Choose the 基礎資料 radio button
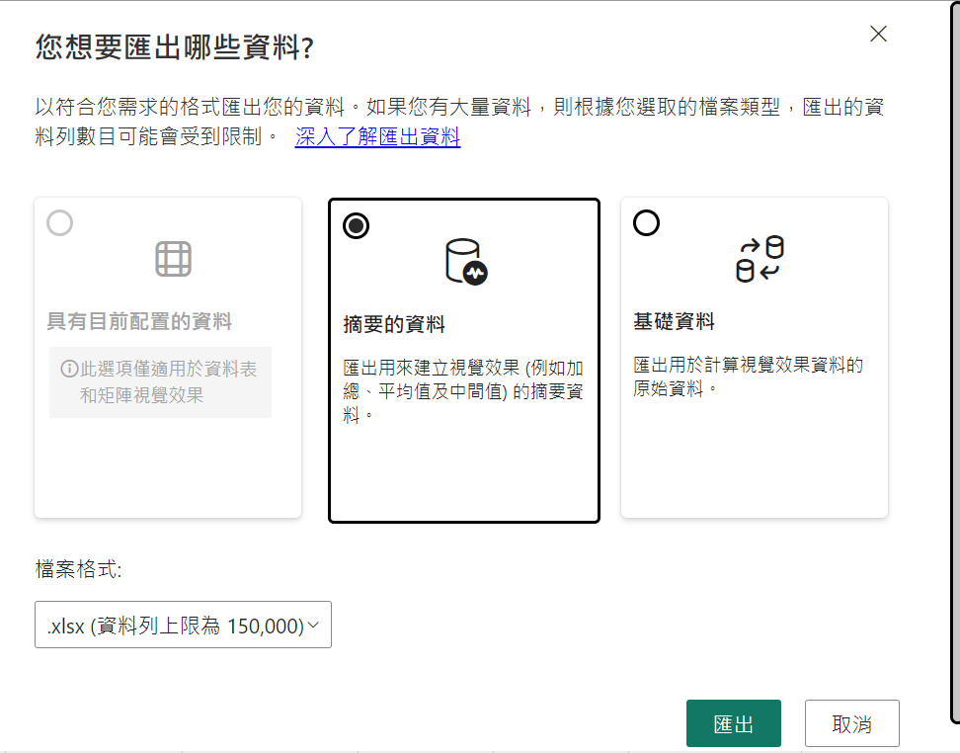This screenshot has width=960, height=753. [x=646, y=223]
